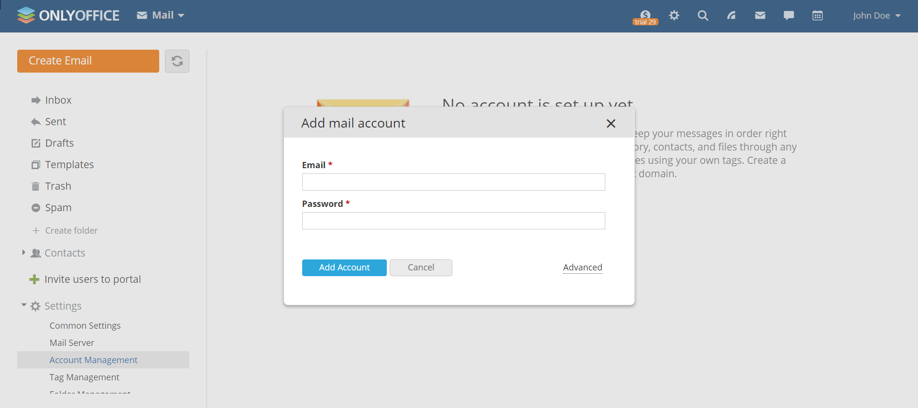
Task: Open the Mail module dropdown
Action: pyautogui.click(x=161, y=15)
